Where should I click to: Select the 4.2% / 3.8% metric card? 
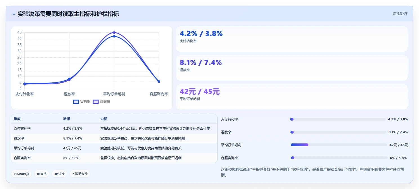(292, 39)
